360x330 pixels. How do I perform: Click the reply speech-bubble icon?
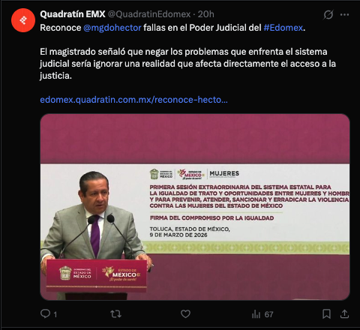click(45, 313)
